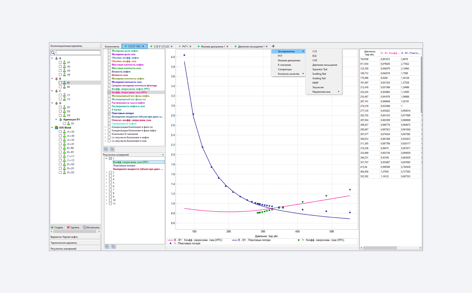Enable the Молярная доля нефти checkbox
The image size is (472, 293).
tap(109, 51)
